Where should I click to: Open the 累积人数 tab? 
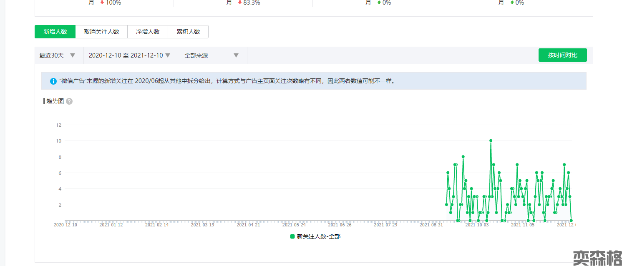(188, 32)
